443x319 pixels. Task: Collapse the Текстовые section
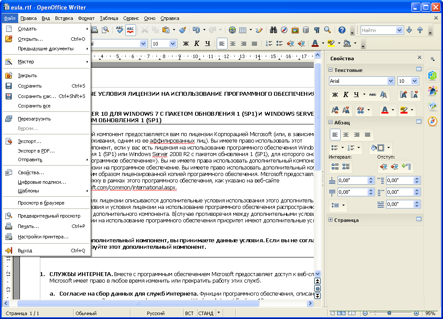click(330, 70)
